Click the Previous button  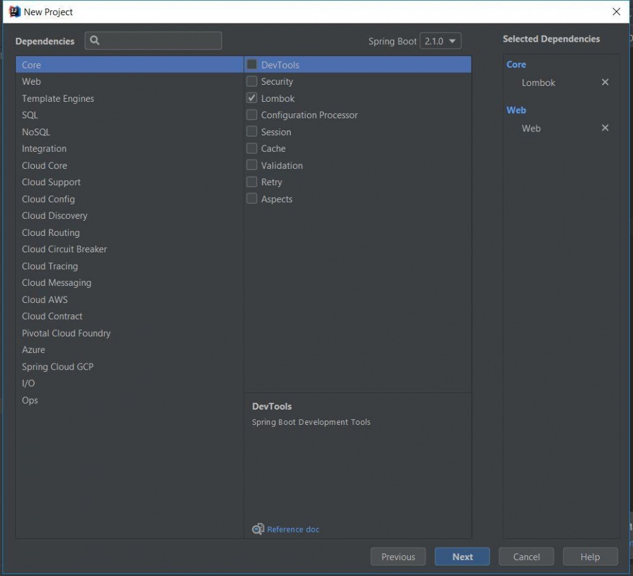[398, 556]
